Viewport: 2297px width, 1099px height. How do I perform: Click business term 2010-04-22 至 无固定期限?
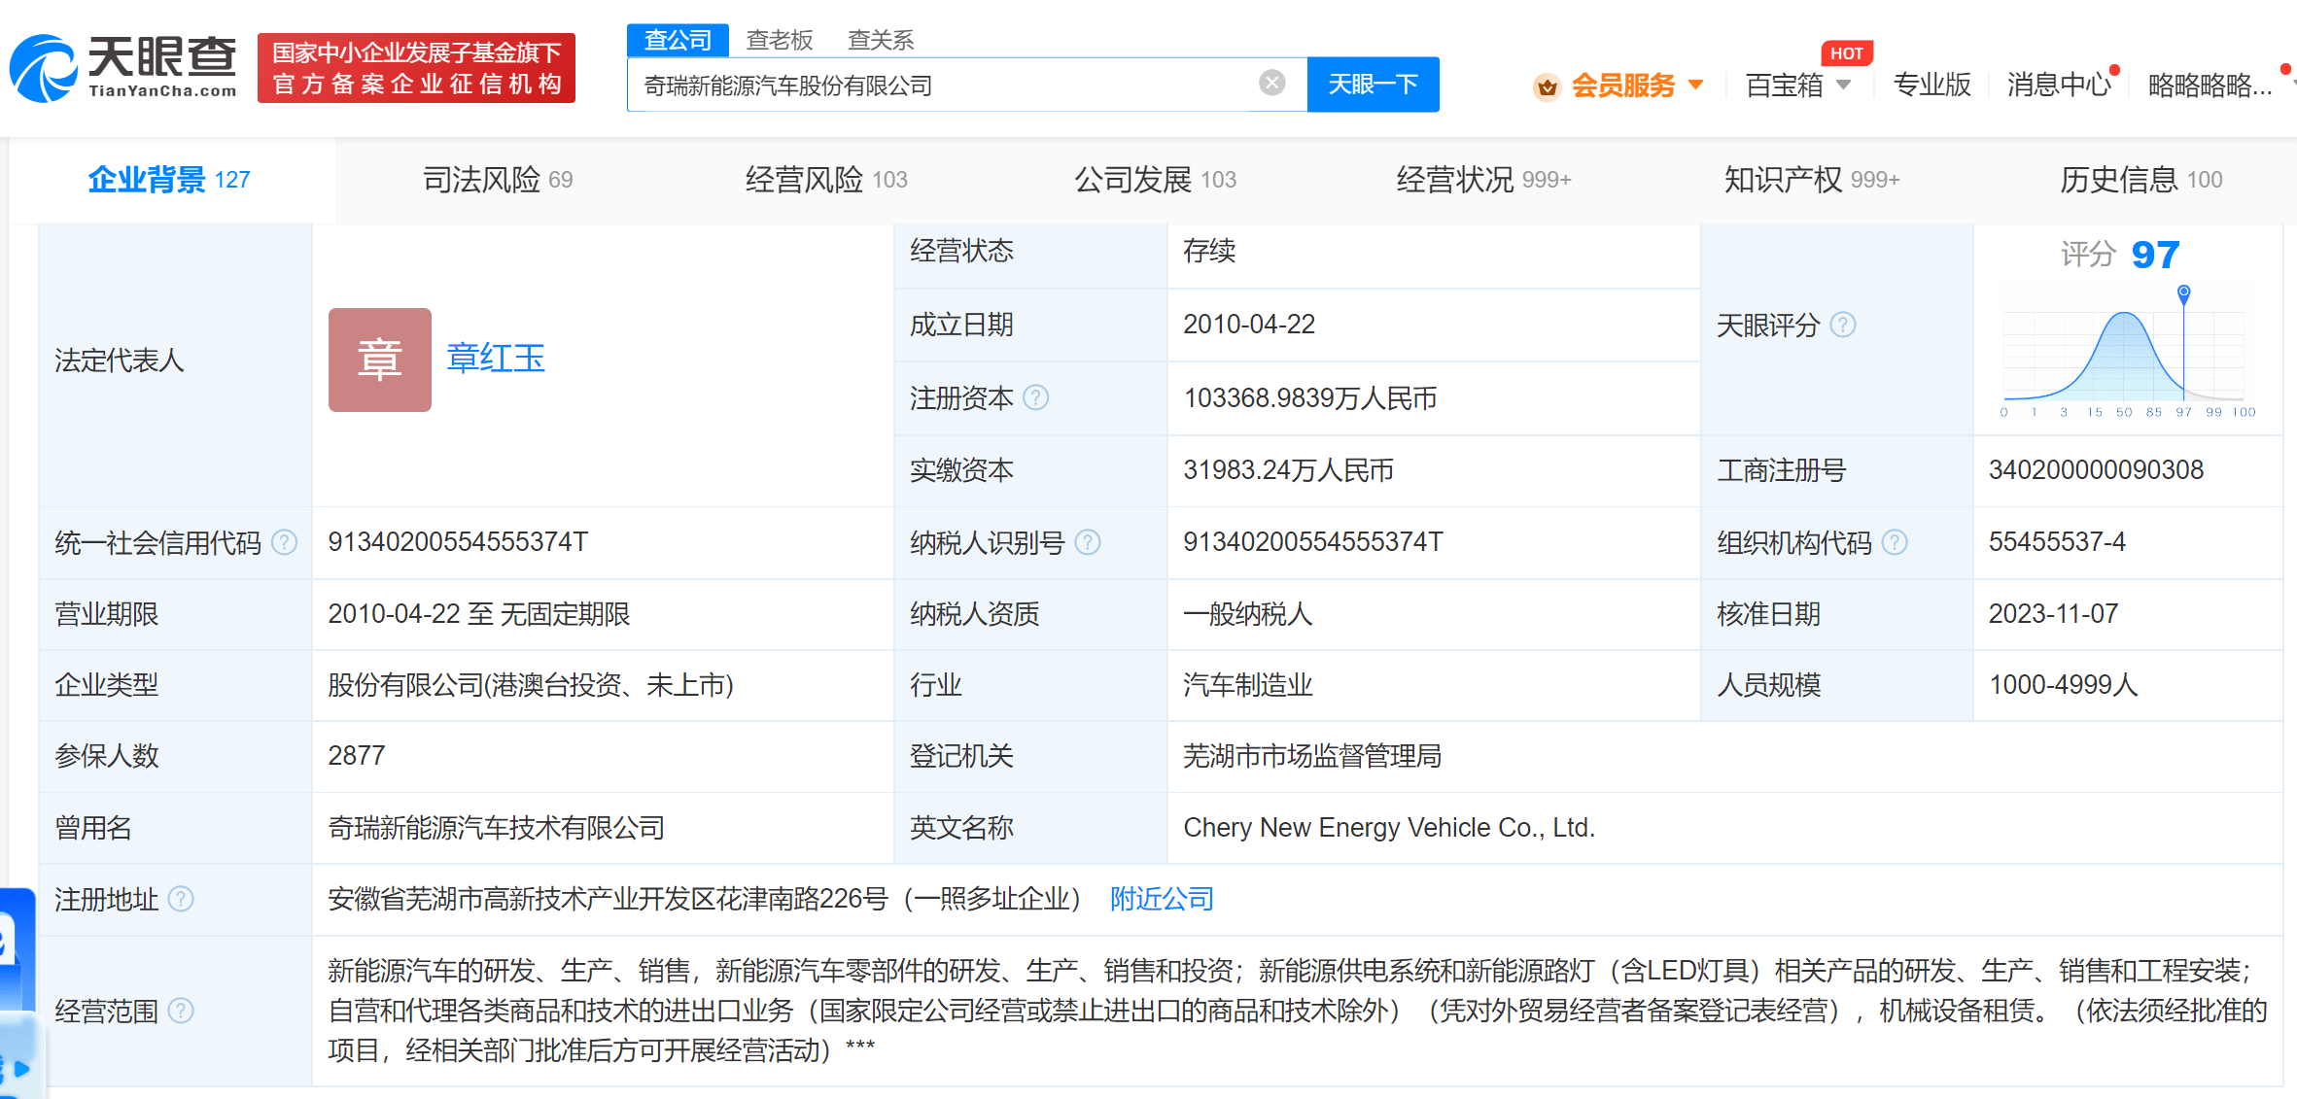tap(478, 614)
